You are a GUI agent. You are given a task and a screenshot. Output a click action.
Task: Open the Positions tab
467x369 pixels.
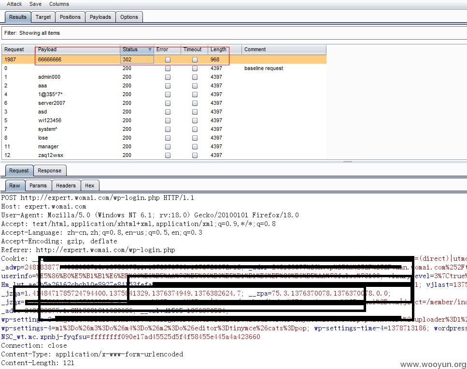(x=70, y=17)
